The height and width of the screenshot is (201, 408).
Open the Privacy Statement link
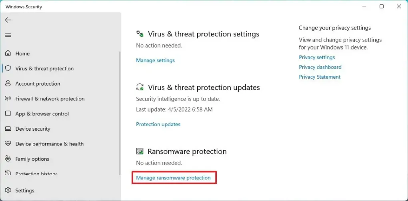click(320, 77)
